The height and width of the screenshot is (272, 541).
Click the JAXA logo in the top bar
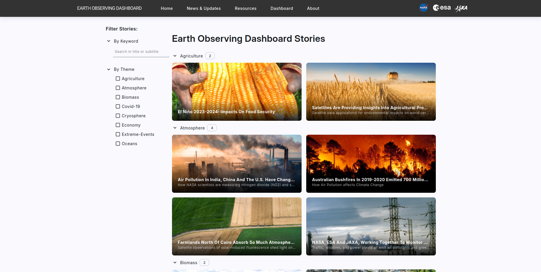(461, 8)
